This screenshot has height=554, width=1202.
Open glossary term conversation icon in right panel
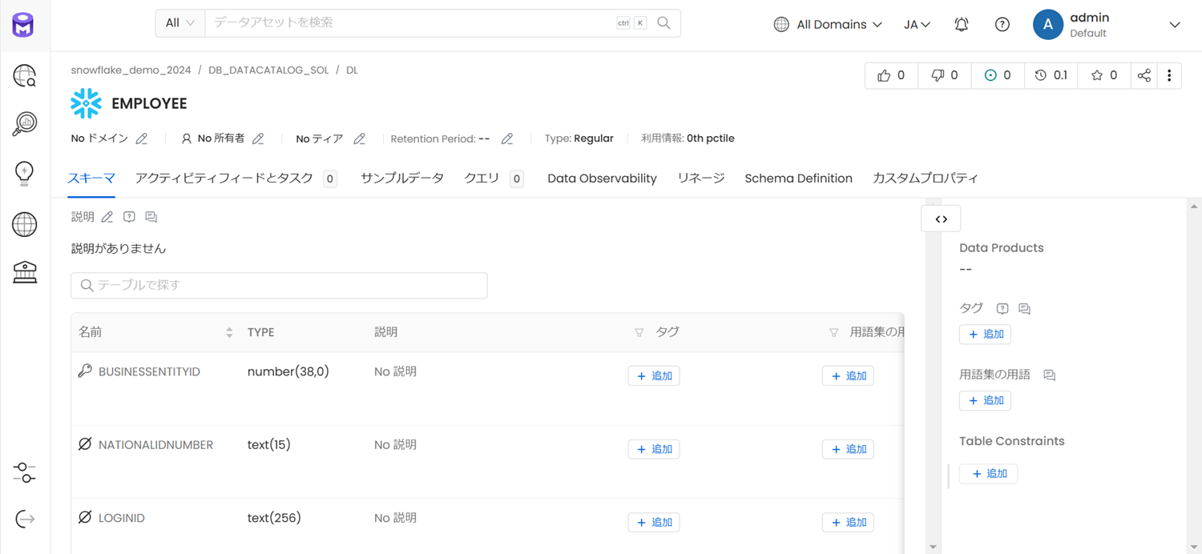(1049, 375)
